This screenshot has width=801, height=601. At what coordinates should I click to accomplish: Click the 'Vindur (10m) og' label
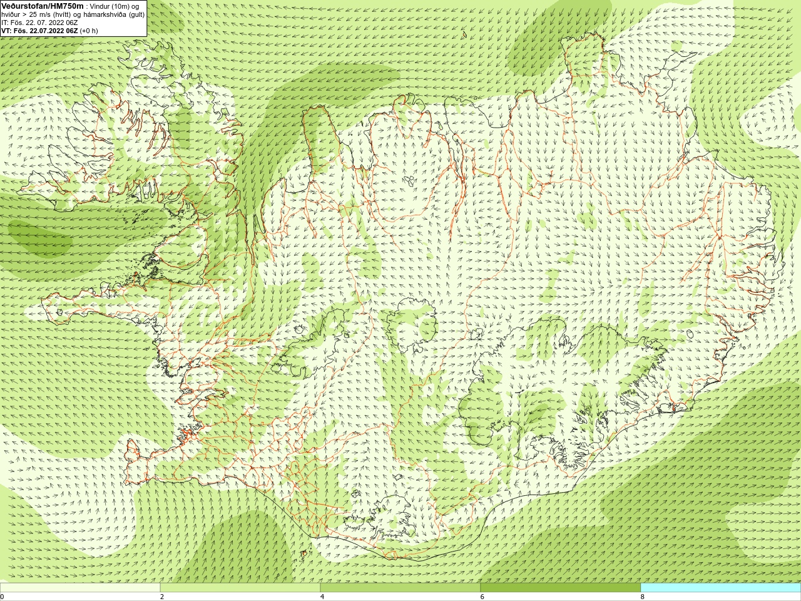pyautogui.click(x=115, y=6)
